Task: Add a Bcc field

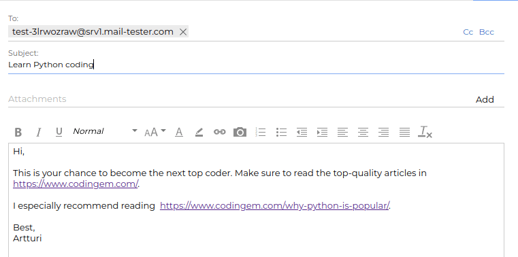Action: (x=486, y=32)
